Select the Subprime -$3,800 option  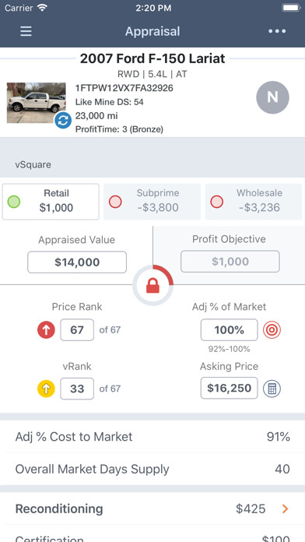[x=152, y=202]
